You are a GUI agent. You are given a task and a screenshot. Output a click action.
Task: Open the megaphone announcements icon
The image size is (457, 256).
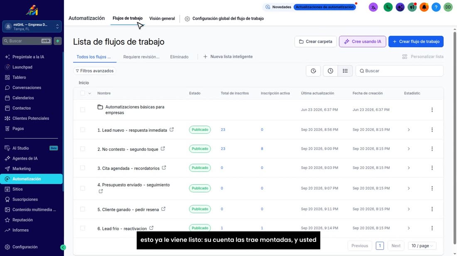tap(412, 7)
